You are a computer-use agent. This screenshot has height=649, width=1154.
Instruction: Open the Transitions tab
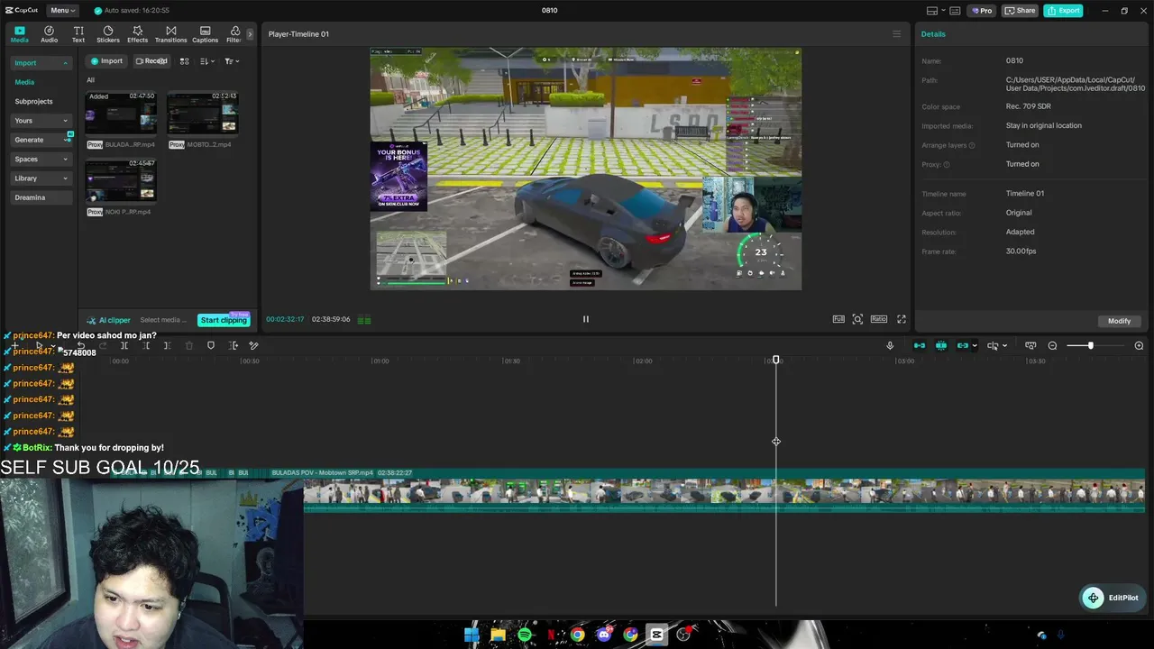pos(170,34)
